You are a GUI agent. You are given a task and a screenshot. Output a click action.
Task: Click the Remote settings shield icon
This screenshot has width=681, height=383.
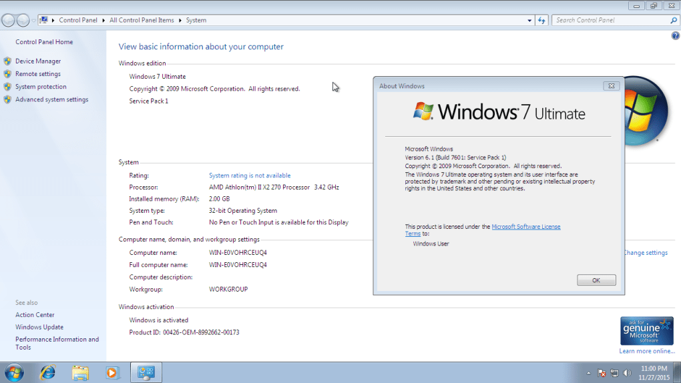click(x=7, y=74)
